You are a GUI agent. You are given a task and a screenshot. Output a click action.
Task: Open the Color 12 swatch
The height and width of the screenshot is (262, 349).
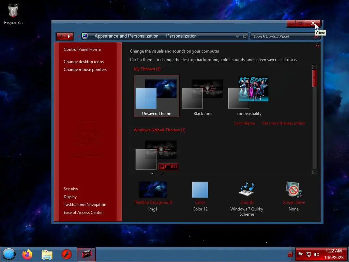[x=200, y=190]
